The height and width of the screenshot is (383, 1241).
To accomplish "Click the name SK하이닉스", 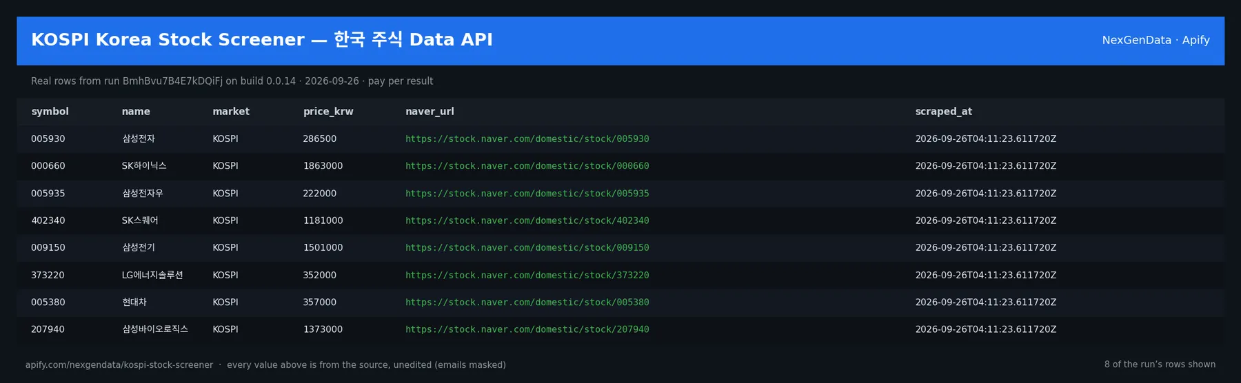I will (144, 166).
